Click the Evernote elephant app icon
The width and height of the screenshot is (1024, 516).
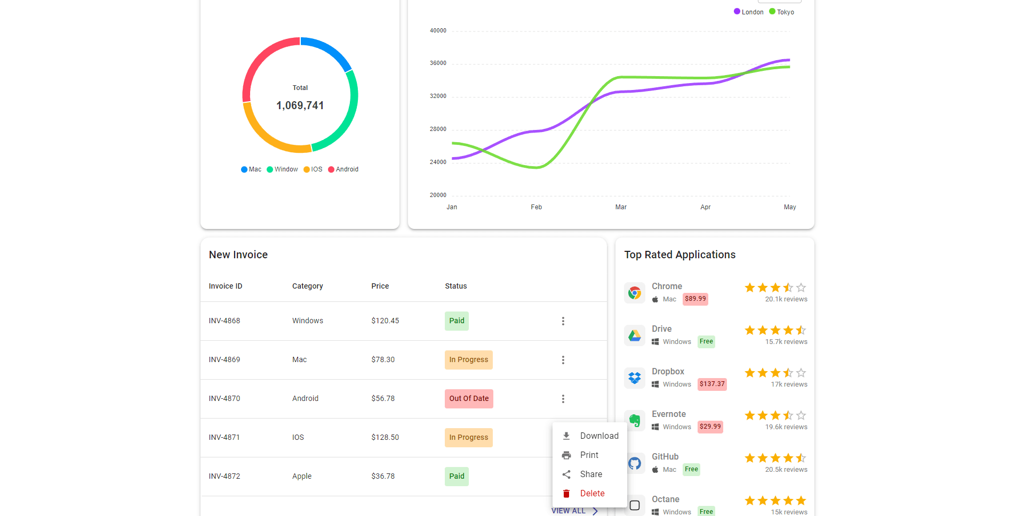click(x=635, y=421)
